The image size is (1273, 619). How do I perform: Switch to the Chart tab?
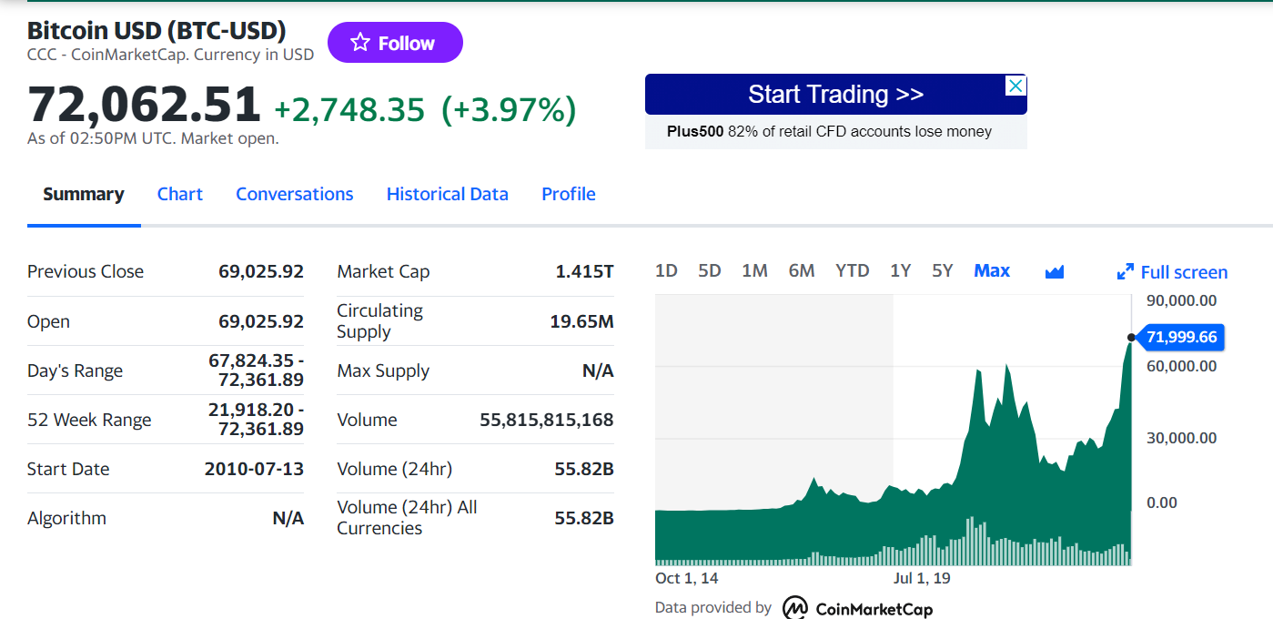pyautogui.click(x=180, y=194)
